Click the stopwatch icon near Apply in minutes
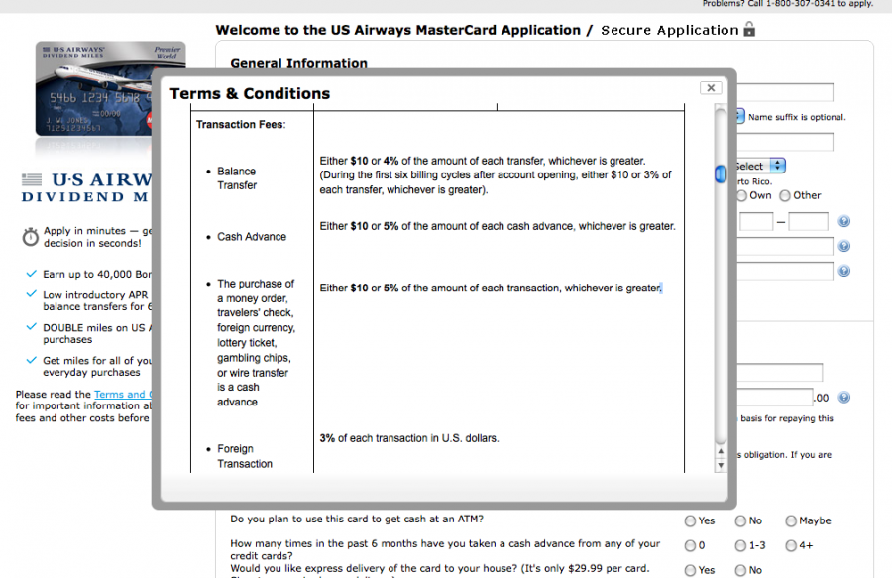 (30, 237)
